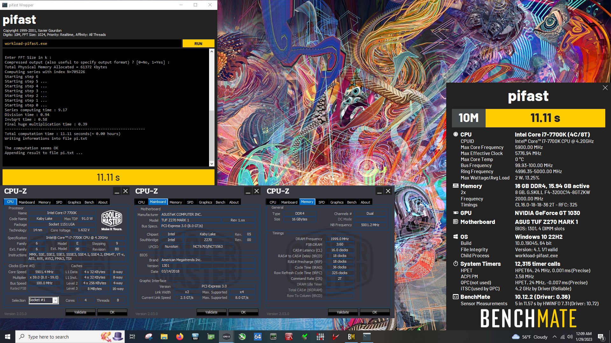
Task: Click the DRAM Frequency value 1999.0 MHz
Action: pos(340,239)
